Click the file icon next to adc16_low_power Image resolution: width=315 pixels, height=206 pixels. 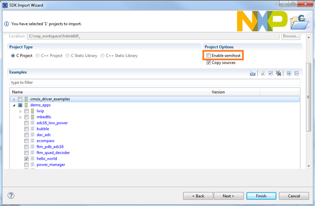click(32, 123)
